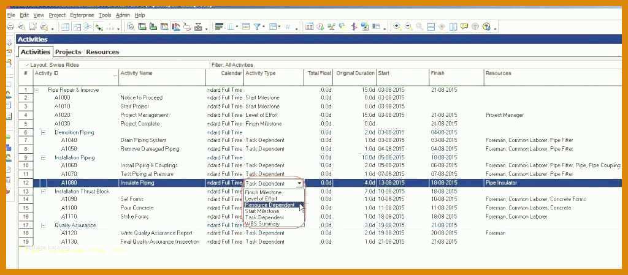Click the Schedule icon with clock
The image size is (628, 275).
point(320,27)
